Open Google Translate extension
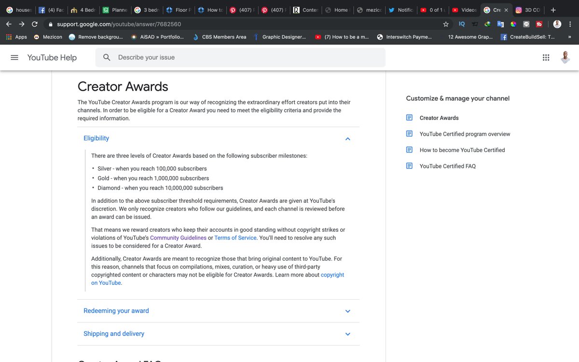 coord(500,24)
